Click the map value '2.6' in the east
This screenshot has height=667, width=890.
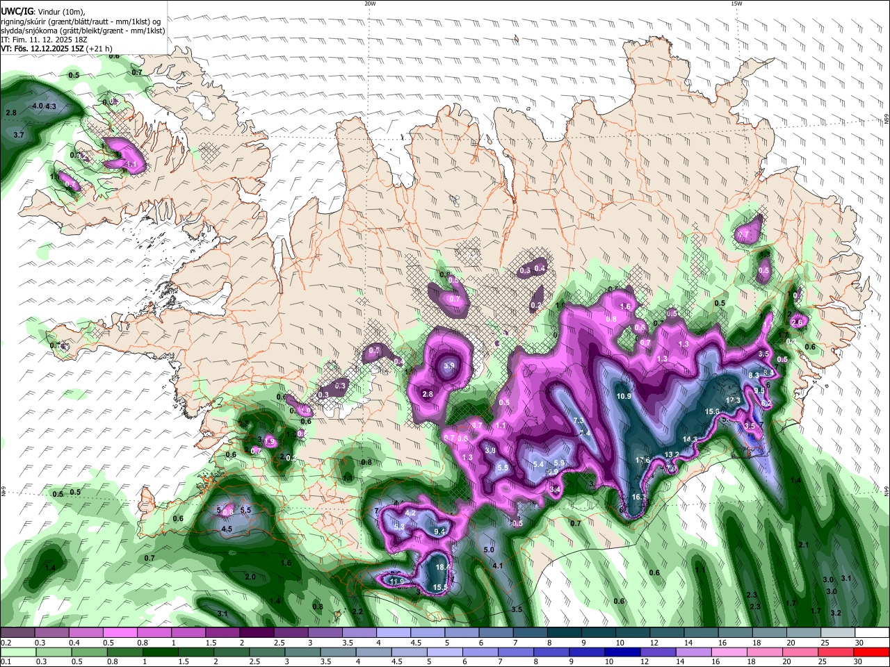[x=797, y=322]
